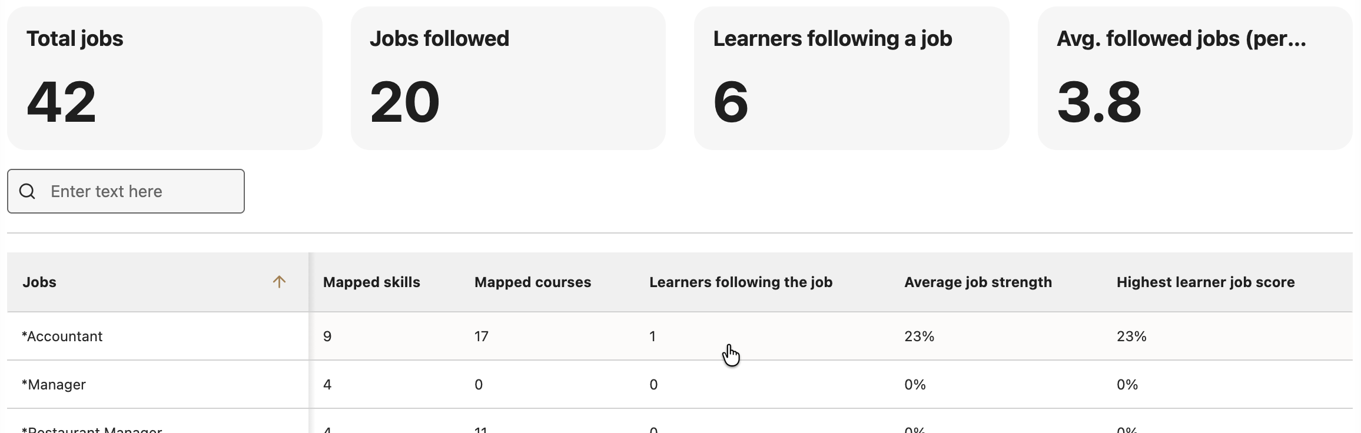Click the Accountant learners following value 1
This screenshot has width=1361, height=433.
(x=652, y=336)
